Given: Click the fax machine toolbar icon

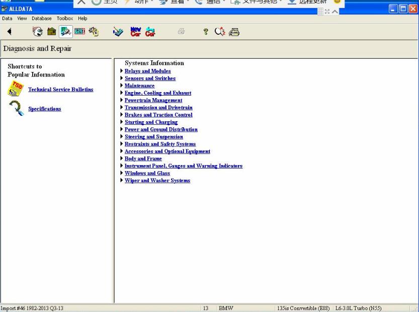Looking at the screenshot, I should (x=234, y=32).
